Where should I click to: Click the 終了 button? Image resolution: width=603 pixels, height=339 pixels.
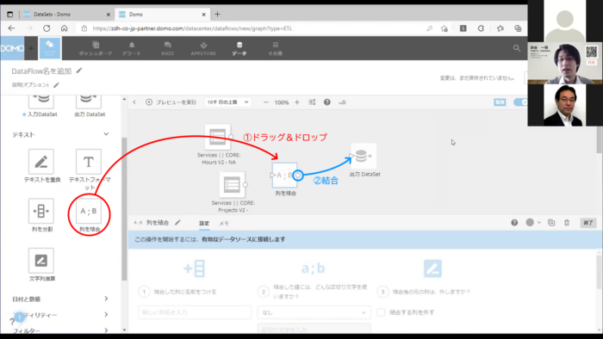(x=588, y=223)
